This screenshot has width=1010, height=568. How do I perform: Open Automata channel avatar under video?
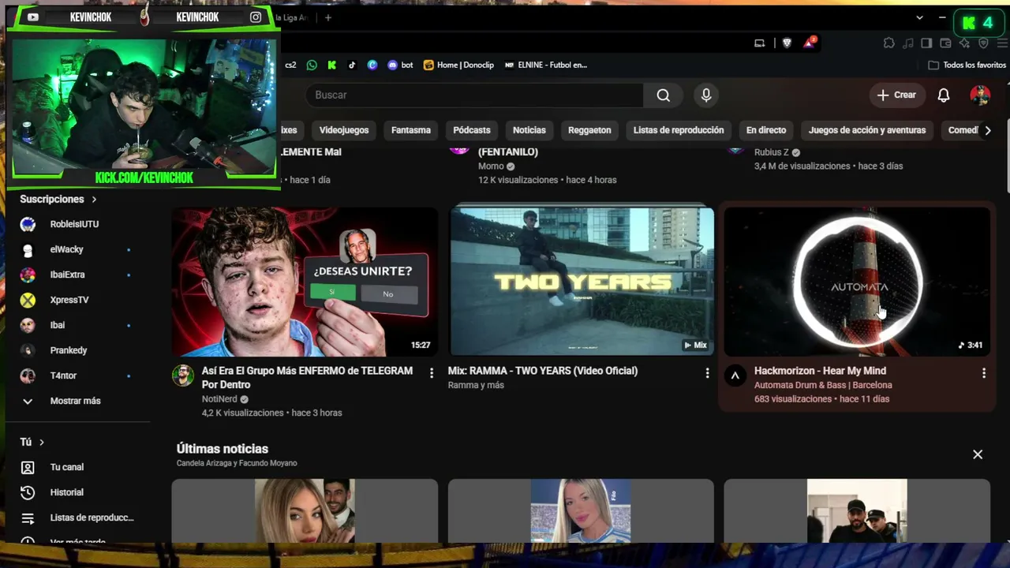tap(735, 376)
